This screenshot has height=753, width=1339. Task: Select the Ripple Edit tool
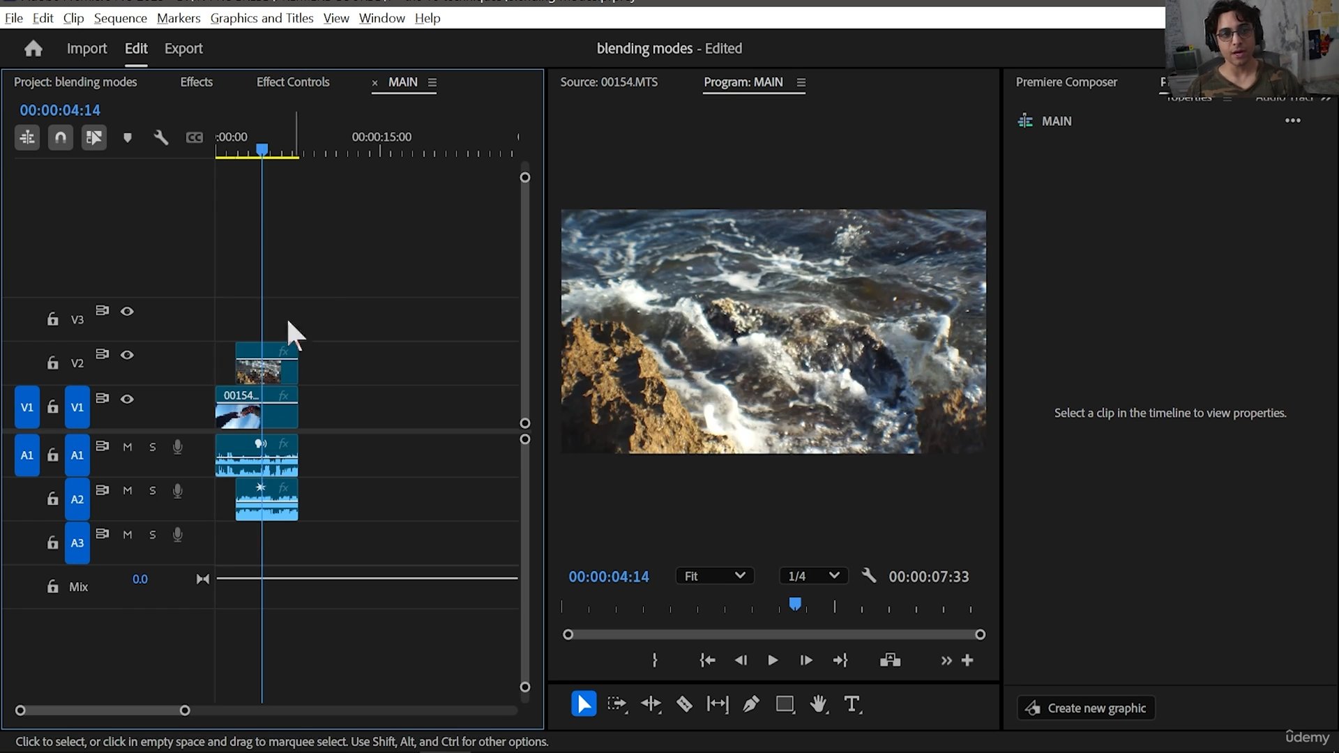coord(651,704)
